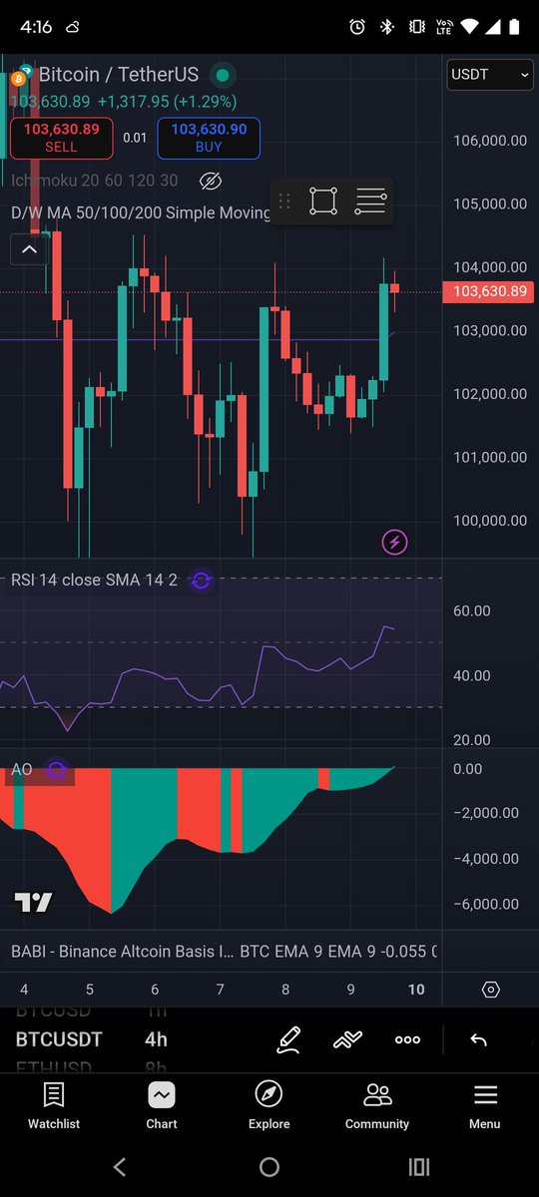Open the USDT currency dropdown

[x=490, y=74]
